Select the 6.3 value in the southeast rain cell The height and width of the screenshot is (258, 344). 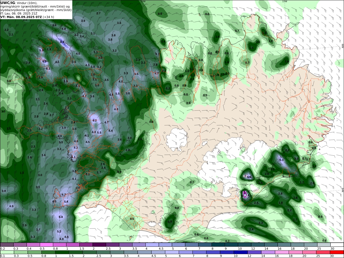tap(281, 160)
